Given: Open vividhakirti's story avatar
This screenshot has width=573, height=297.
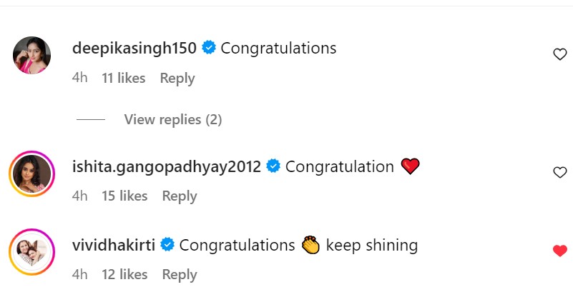Looking at the screenshot, I should pyautogui.click(x=32, y=252).
